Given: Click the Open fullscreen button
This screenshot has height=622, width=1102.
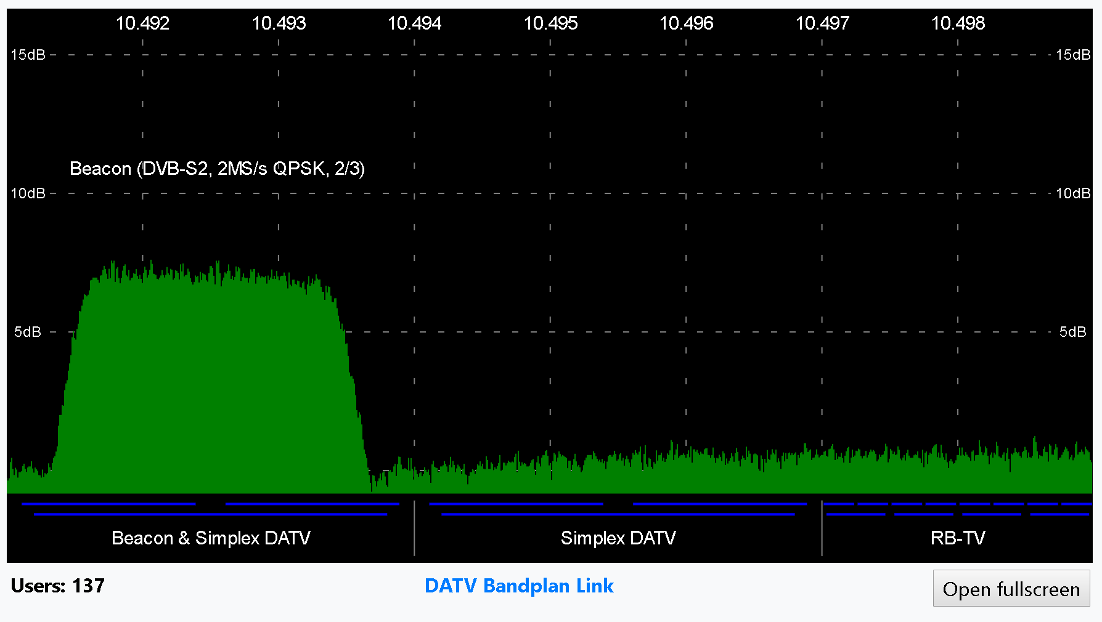Looking at the screenshot, I should (x=1011, y=589).
